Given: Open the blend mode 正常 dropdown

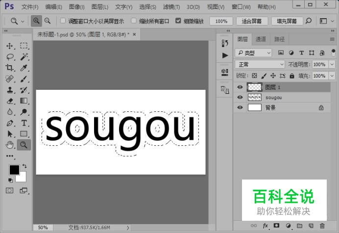Looking at the screenshot, I should coord(260,64).
